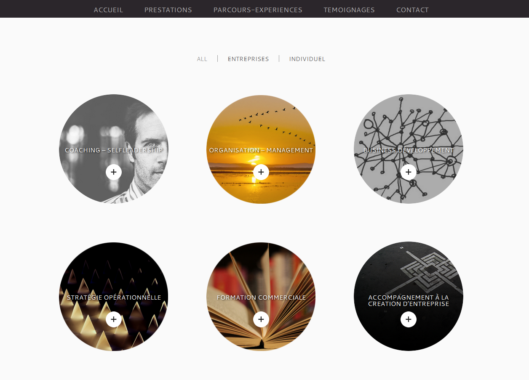Click the Organisation – Management title
Viewport: 529px width, 380px height.
261,150
